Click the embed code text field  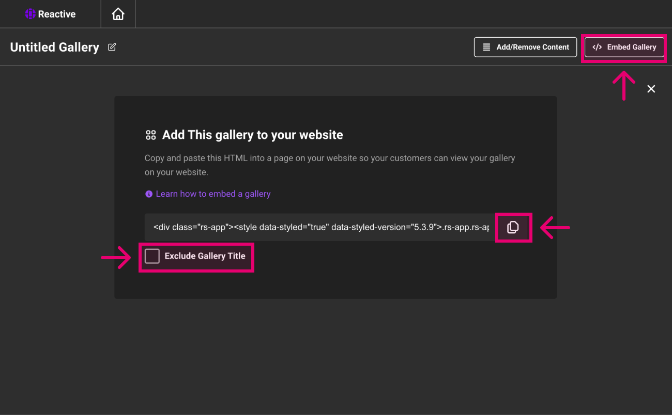[320, 227]
